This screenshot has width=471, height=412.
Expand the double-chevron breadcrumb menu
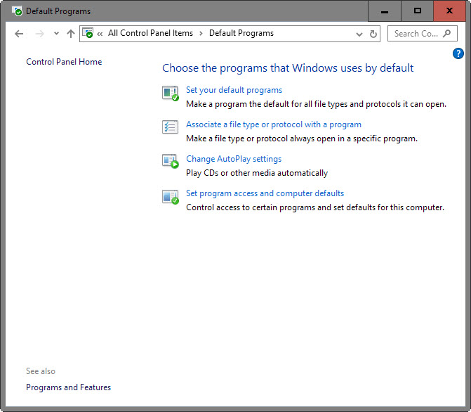100,34
